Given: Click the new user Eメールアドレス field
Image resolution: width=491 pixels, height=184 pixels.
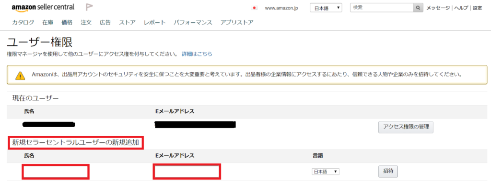Looking at the screenshot, I should click(187, 172).
